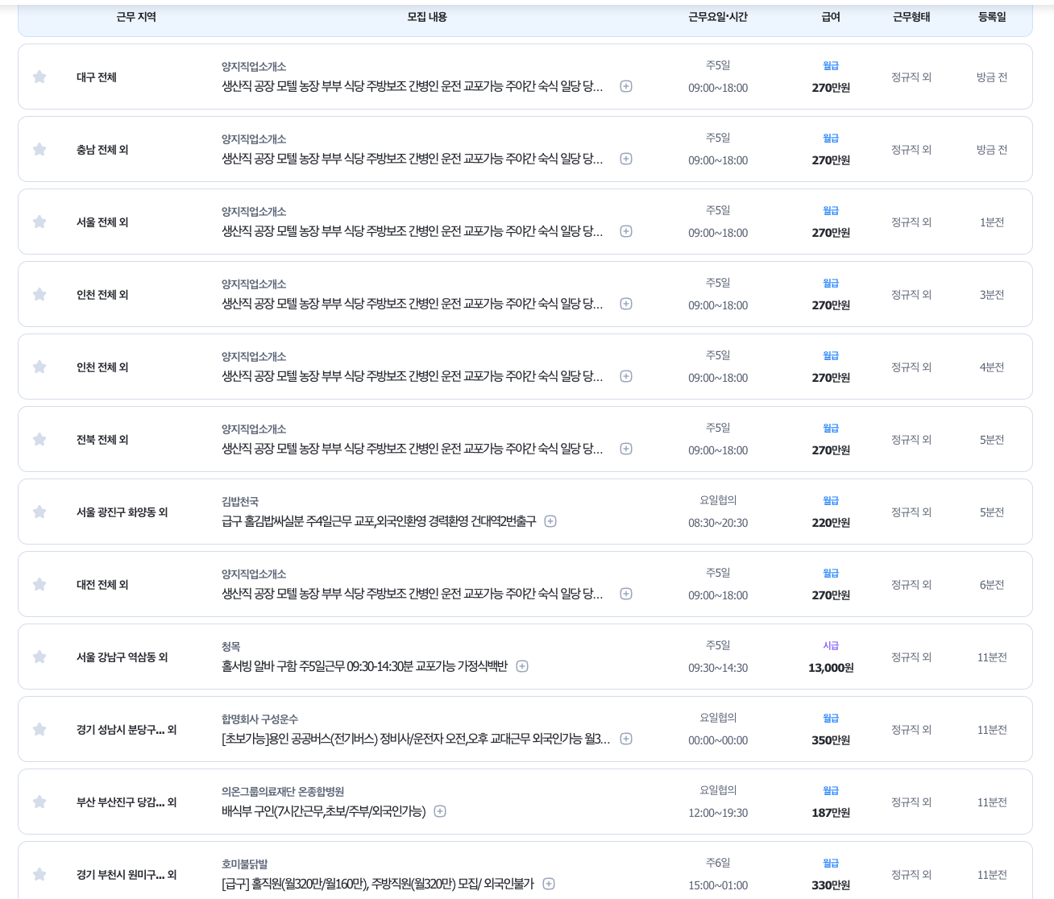Click the star icon on the 전북 전체 외 row
Screen dimensions: 1054x899
coord(39,439)
